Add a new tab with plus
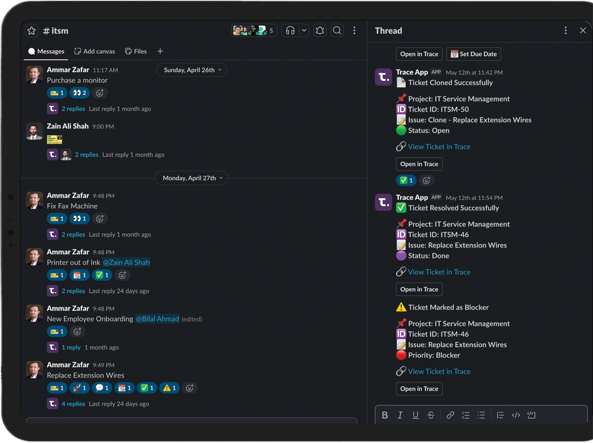Image resolution: width=593 pixels, height=443 pixels. click(160, 51)
